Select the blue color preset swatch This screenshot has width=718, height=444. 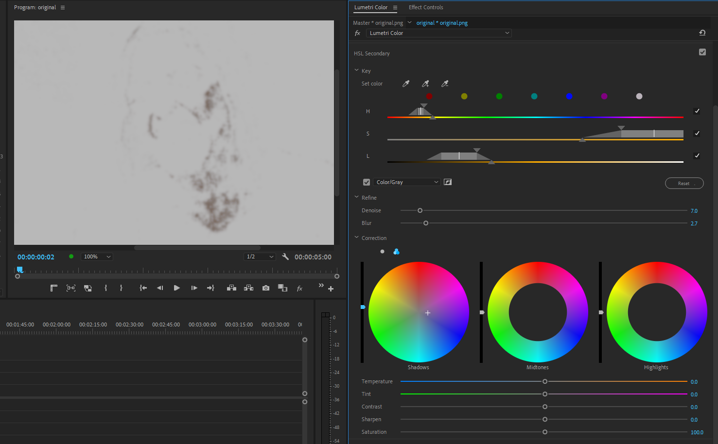(x=569, y=96)
